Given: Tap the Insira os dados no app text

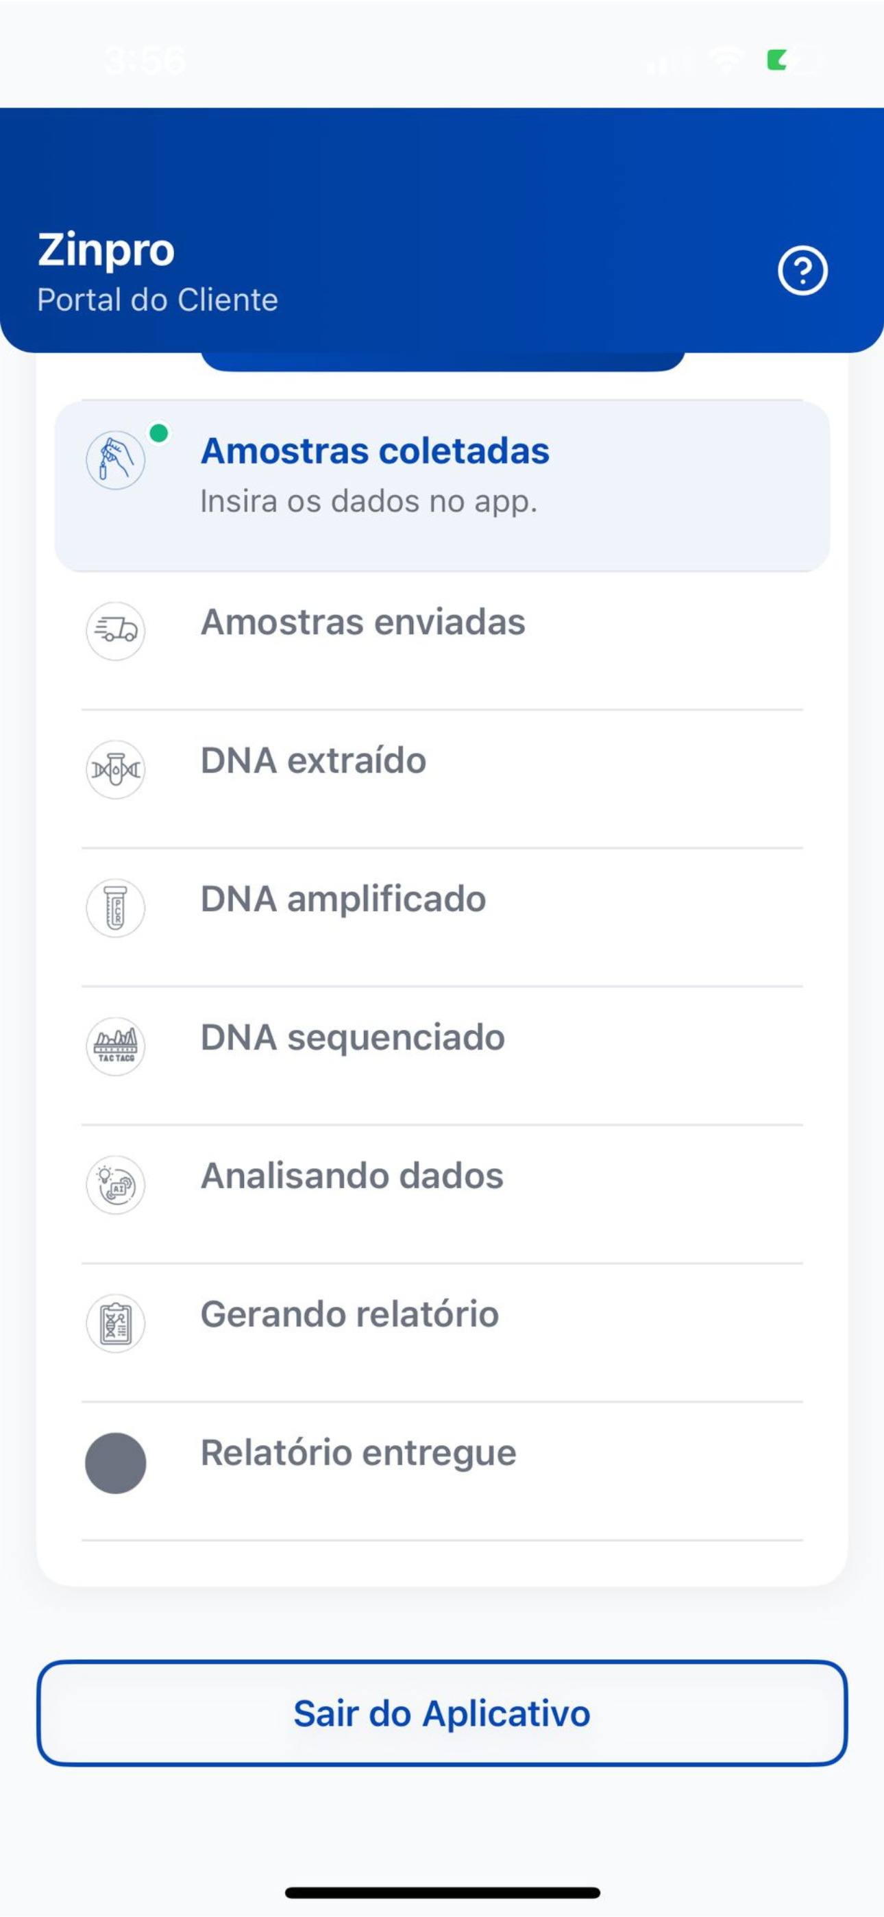Looking at the screenshot, I should [369, 502].
